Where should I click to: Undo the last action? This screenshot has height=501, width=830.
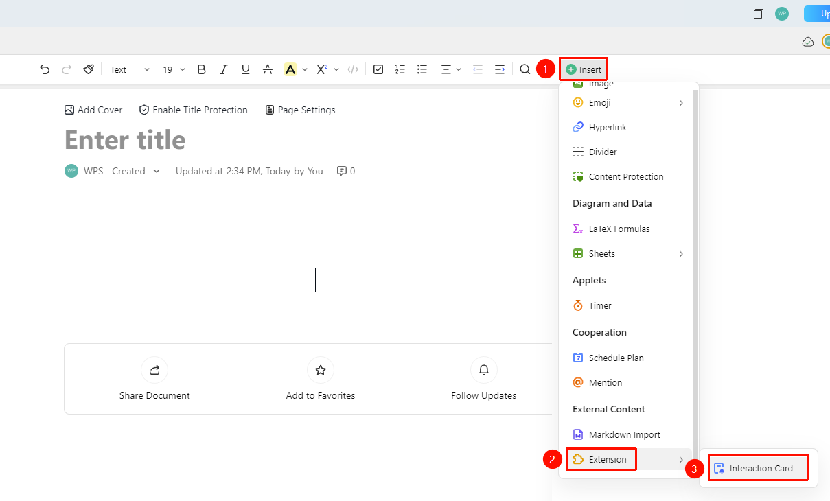pyautogui.click(x=45, y=69)
